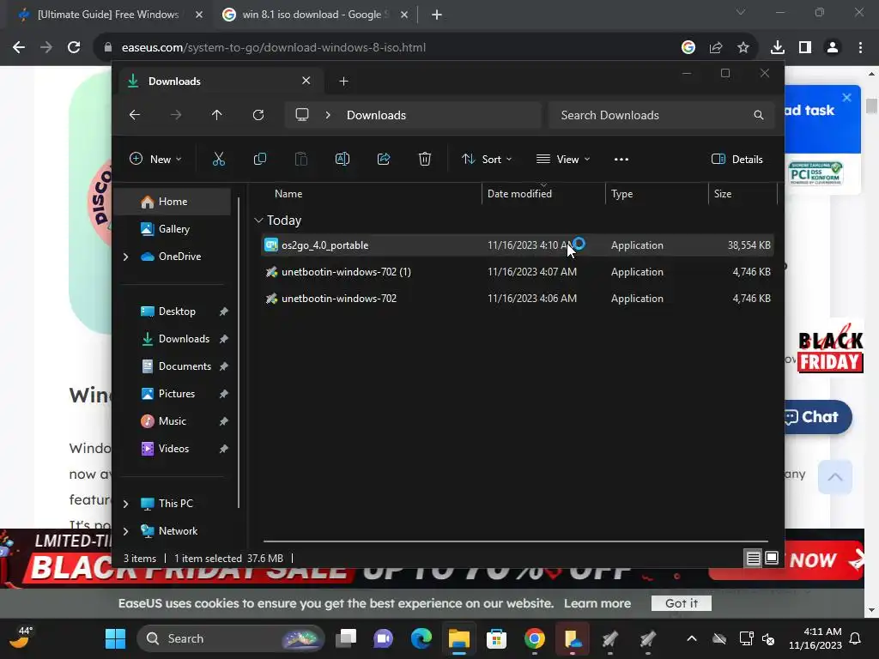Open the Chrome downloads icon
The image size is (879, 659).
[778, 48]
